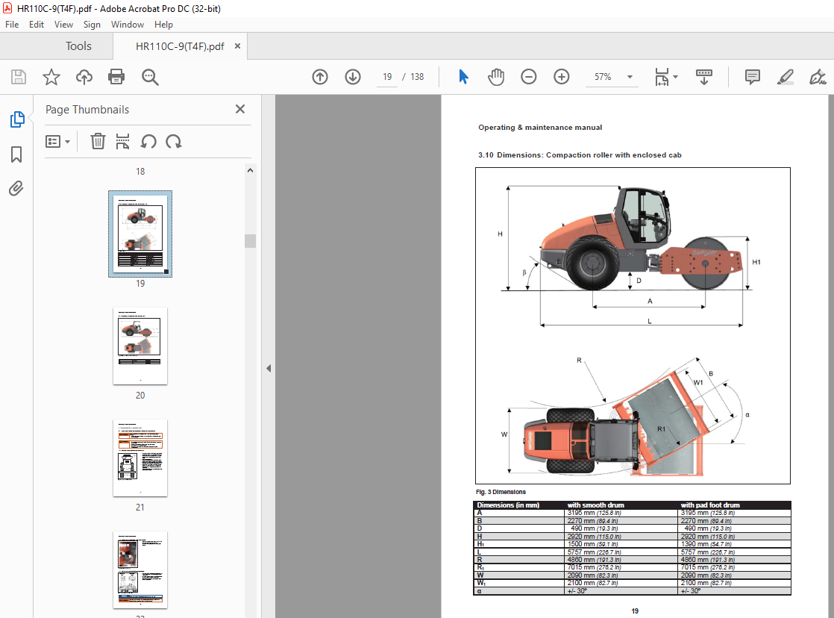
Task: Open the Find text magnifier icon
Action: coord(150,77)
